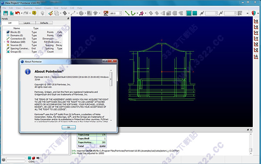Open the Undo history dropdown arrow
Image resolution: width=261 pixels, height=164 pixels.
22,13
